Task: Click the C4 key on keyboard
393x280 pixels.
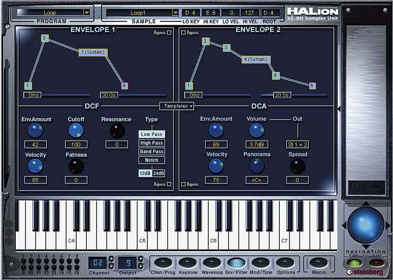Action: (x=71, y=240)
